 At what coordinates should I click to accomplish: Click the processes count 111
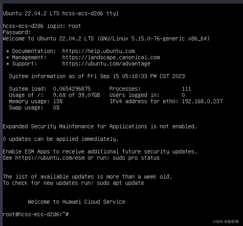pyautogui.click(x=186, y=89)
